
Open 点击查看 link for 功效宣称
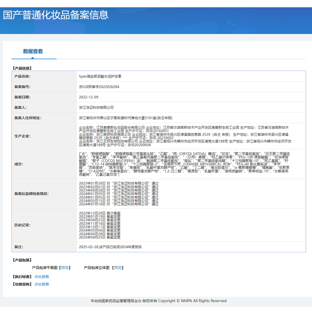point(42,284)
